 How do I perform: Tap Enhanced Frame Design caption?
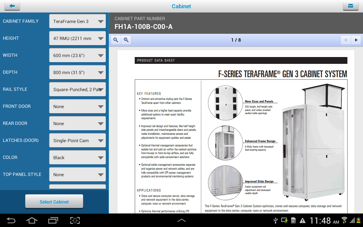pos(260,141)
